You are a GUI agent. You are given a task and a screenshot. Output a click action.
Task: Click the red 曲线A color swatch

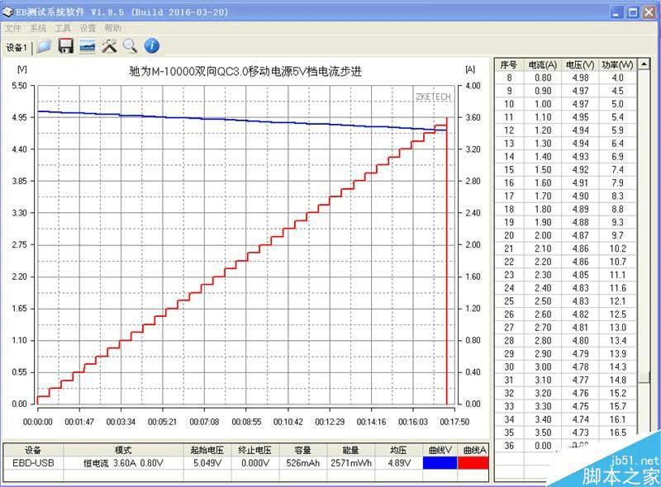pos(473,463)
